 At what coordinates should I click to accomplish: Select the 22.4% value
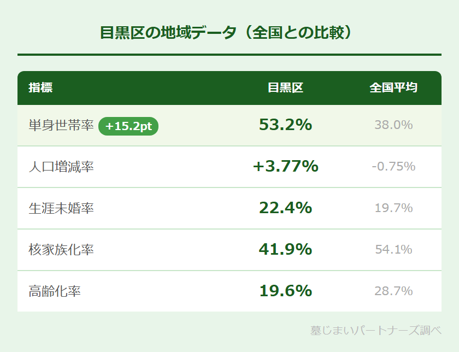(285, 208)
